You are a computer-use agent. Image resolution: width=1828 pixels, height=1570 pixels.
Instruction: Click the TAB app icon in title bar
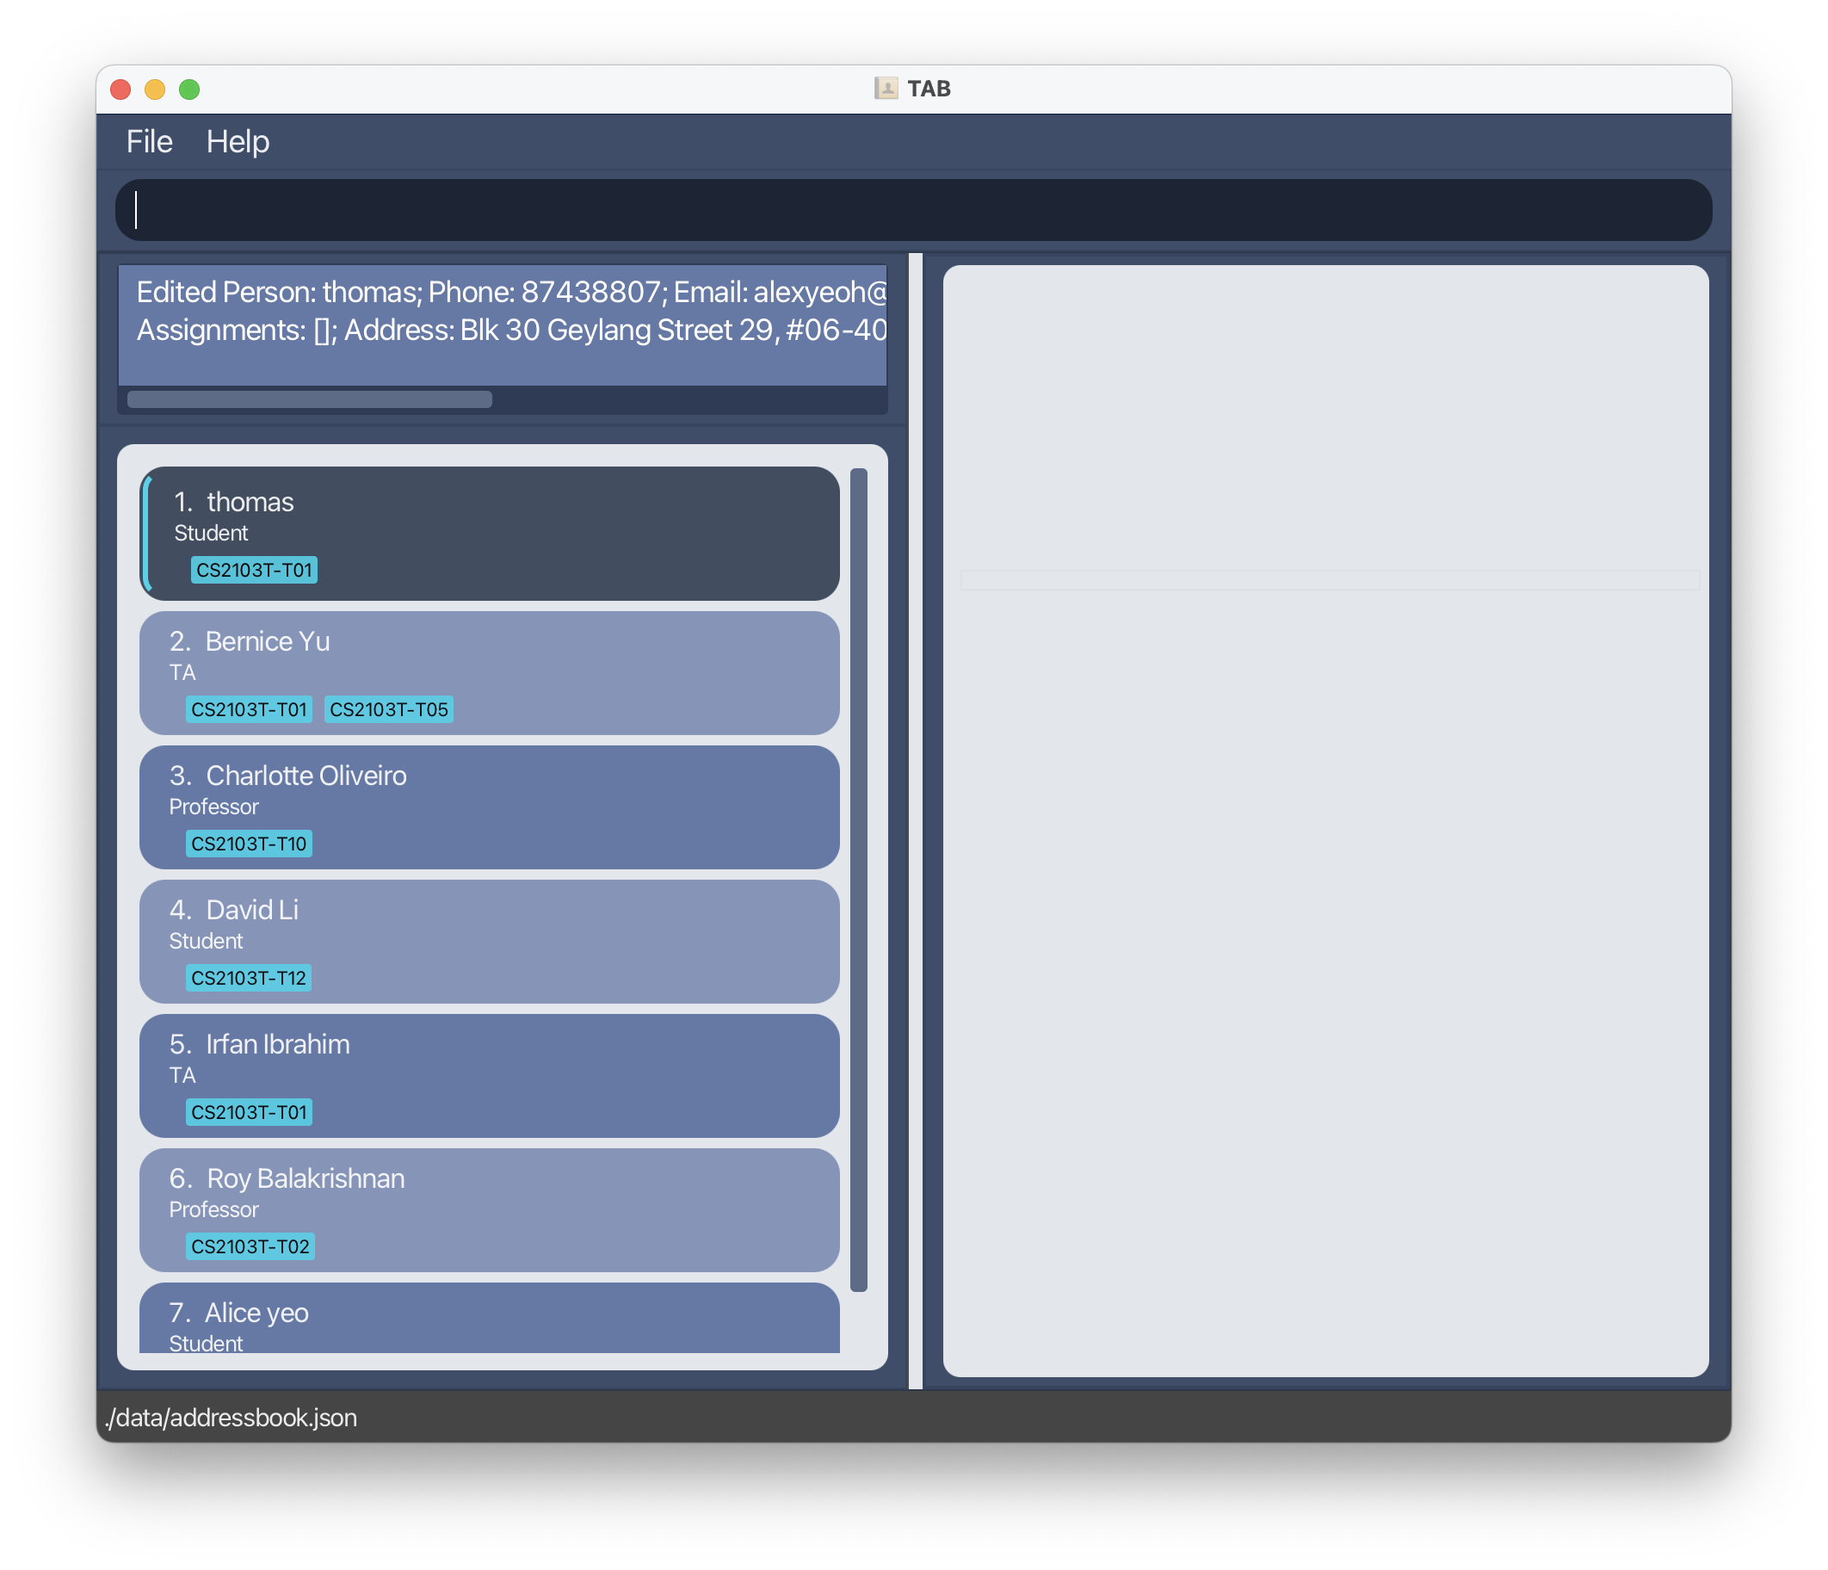coord(885,89)
